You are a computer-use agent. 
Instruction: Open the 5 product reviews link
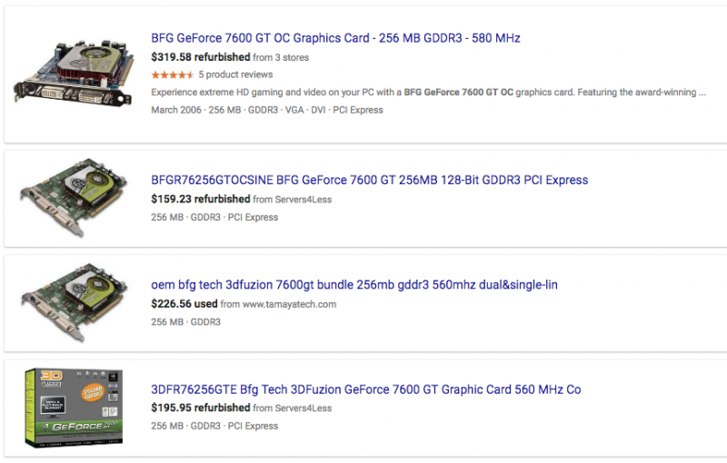click(235, 74)
